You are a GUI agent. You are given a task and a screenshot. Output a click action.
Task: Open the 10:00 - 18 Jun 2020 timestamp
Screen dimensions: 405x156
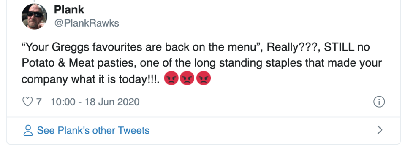pyautogui.click(x=95, y=102)
